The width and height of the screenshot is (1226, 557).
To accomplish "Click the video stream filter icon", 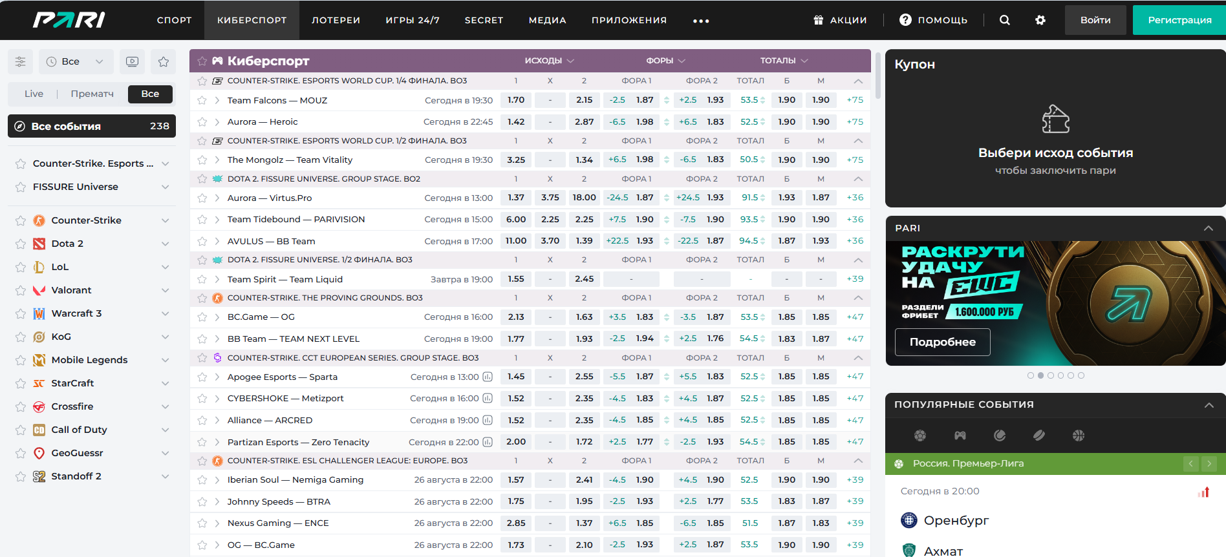I will [x=132, y=61].
